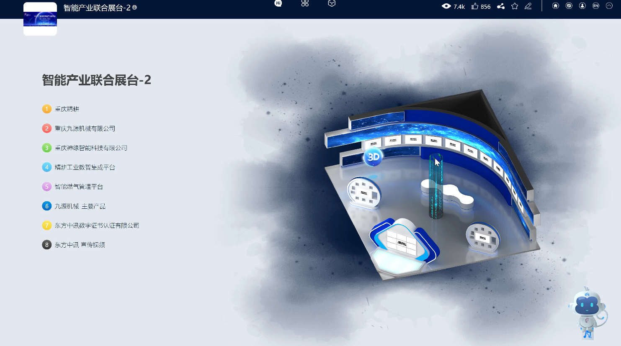Click the 3D badge on booth
The width and height of the screenshot is (621, 346).
pos(373,157)
